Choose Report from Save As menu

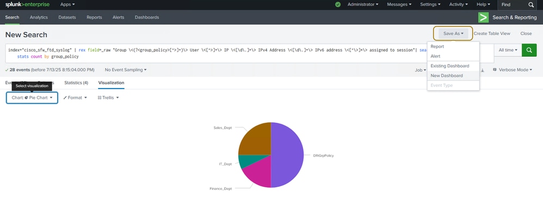tap(453, 46)
